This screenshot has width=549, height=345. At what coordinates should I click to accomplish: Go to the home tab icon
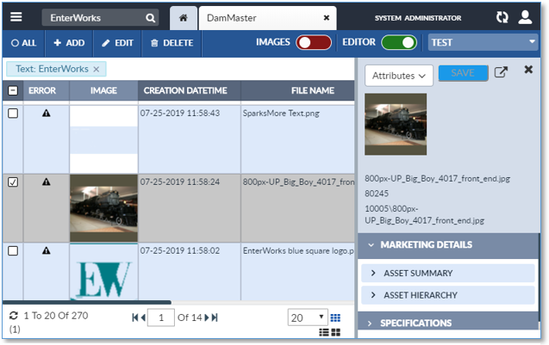click(x=182, y=17)
